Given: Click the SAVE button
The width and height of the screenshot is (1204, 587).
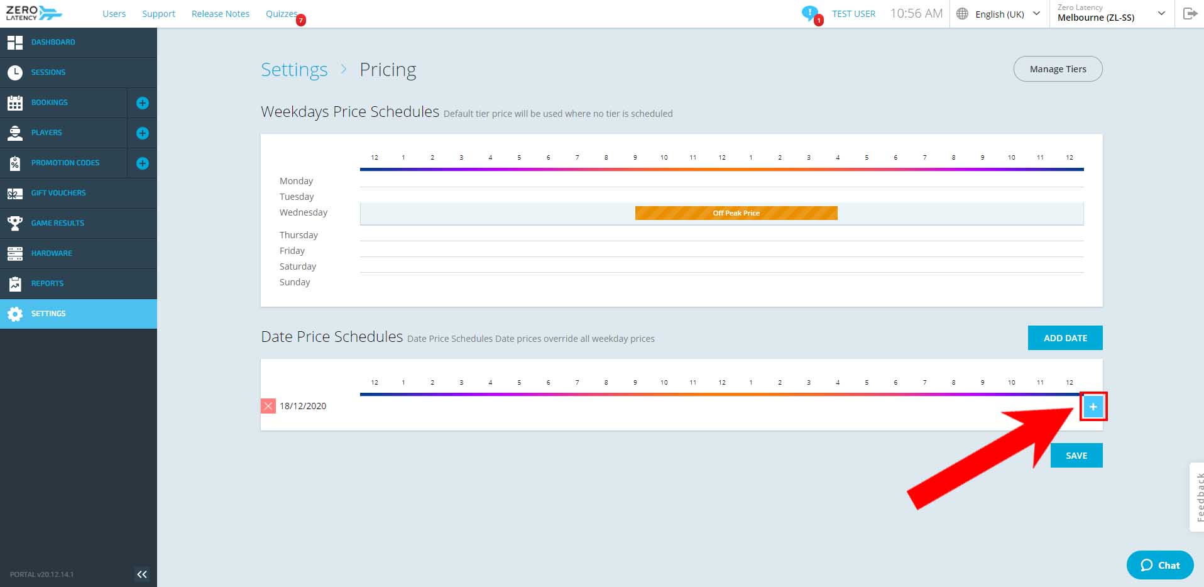Looking at the screenshot, I should pyautogui.click(x=1076, y=456).
